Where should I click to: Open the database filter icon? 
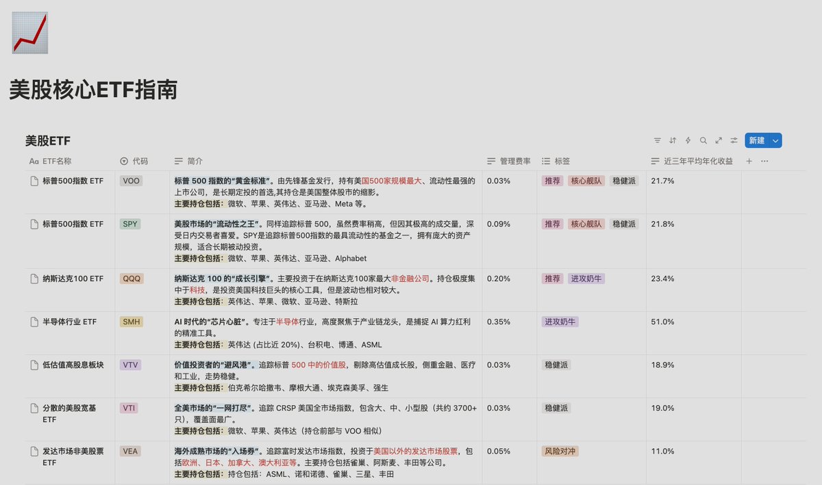[658, 140]
